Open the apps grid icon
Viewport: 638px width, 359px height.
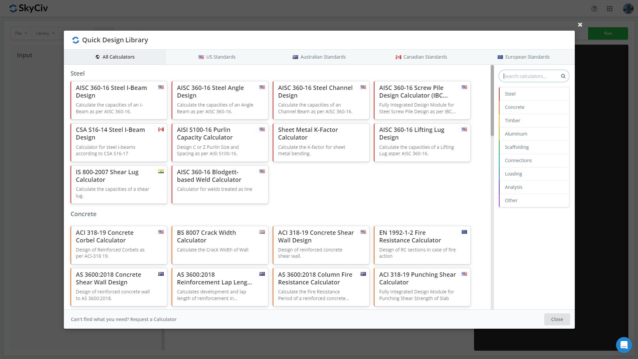coord(609,9)
